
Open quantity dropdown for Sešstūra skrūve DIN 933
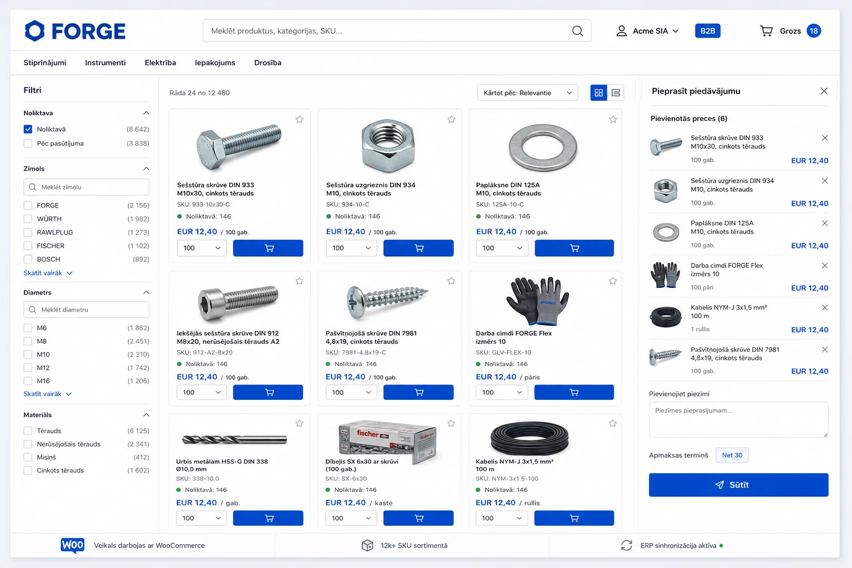point(202,248)
